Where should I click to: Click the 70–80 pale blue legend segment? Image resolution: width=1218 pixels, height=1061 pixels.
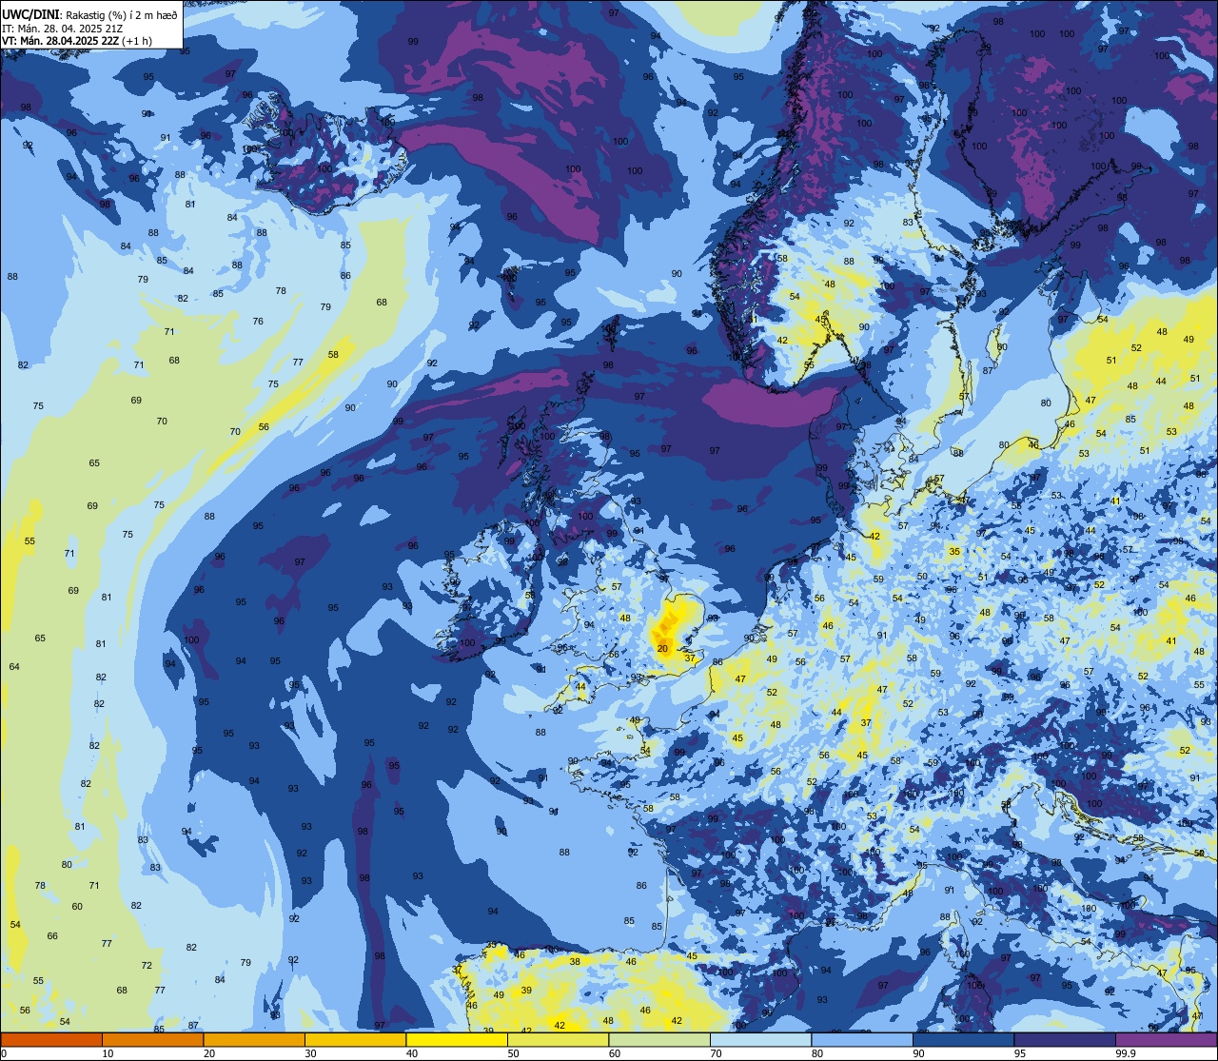(760, 1040)
